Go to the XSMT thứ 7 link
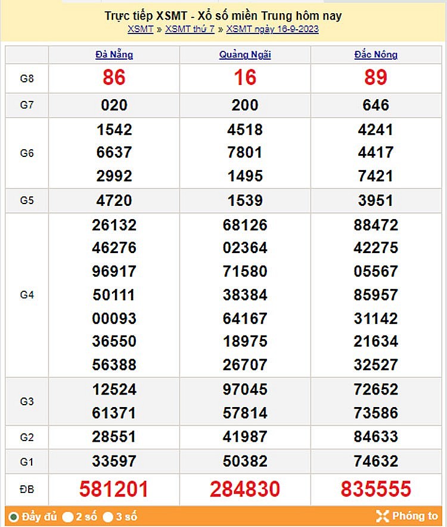 pyautogui.click(x=190, y=29)
